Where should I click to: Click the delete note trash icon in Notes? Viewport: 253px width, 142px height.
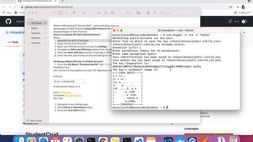click(x=74, y=13)
